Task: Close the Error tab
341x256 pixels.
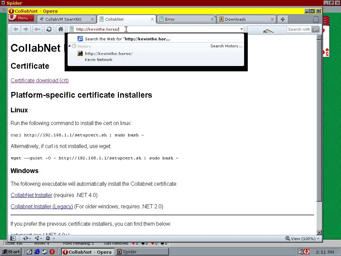Action: (x=212, y=19)
